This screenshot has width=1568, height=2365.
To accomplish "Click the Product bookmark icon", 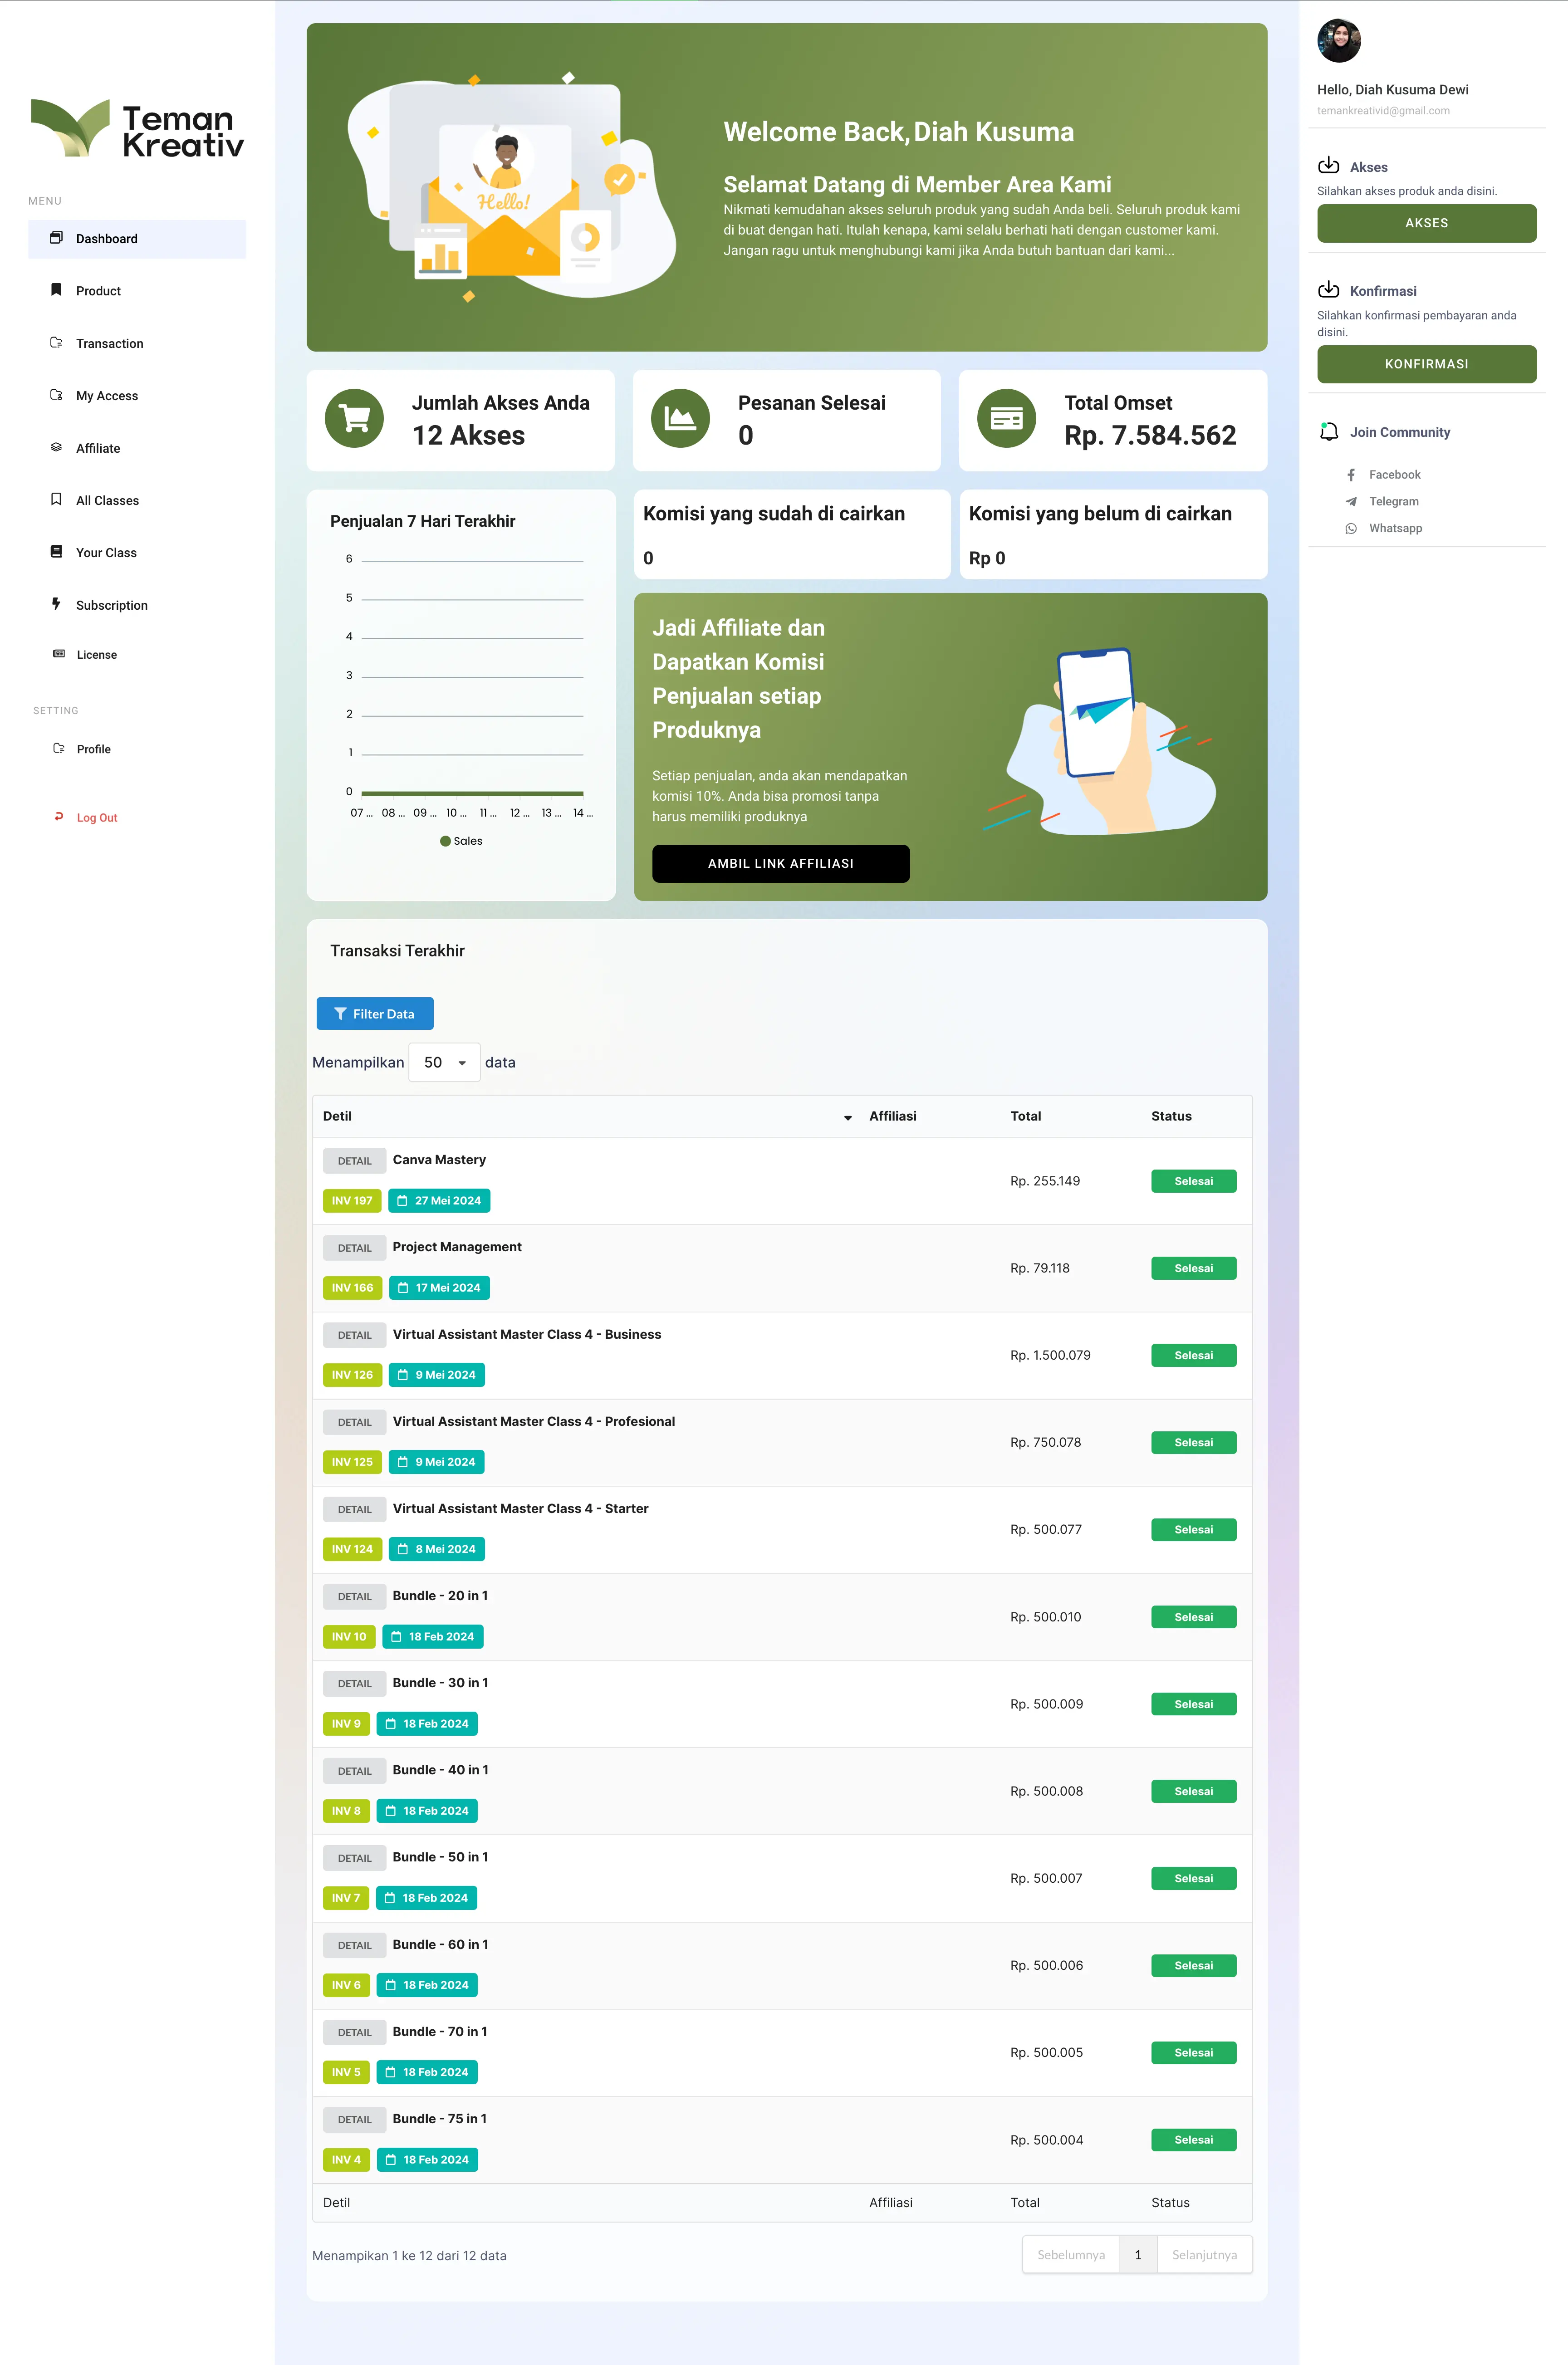I will pos(56,290).
